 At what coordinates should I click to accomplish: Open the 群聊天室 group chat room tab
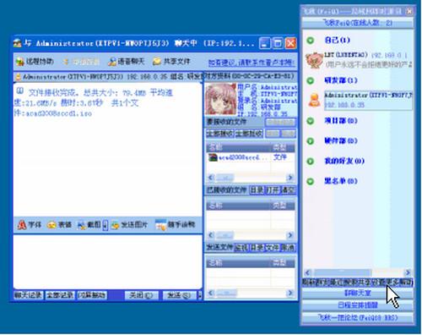click(x=358, y=294)
